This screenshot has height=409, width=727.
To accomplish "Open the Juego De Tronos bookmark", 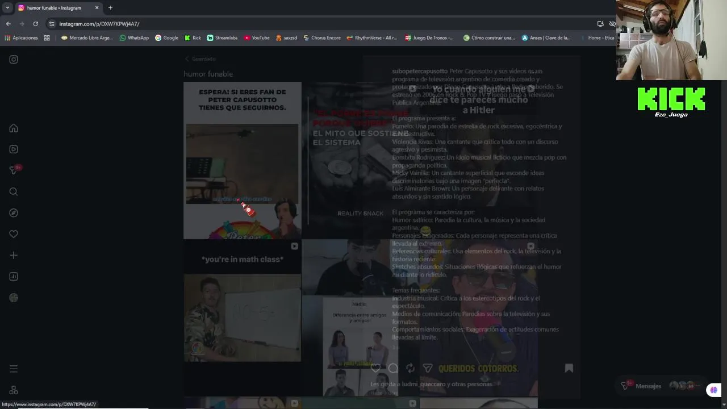I will click(x=429, y=38).
